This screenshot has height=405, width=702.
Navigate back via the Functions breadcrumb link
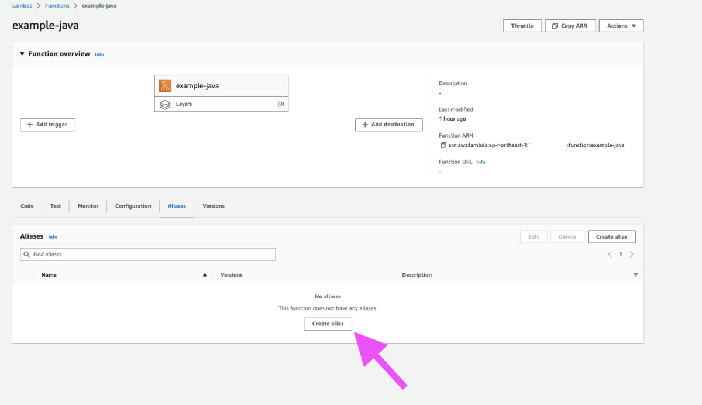[x=57, y=5]
